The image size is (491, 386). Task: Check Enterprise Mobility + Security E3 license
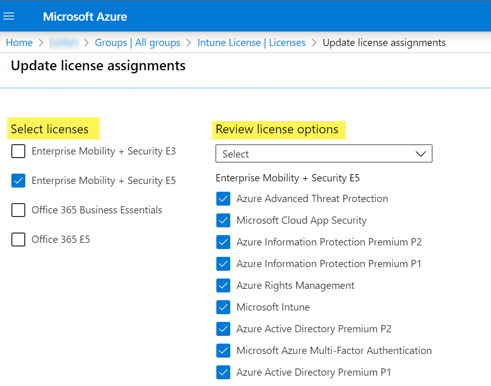[18, 151]
